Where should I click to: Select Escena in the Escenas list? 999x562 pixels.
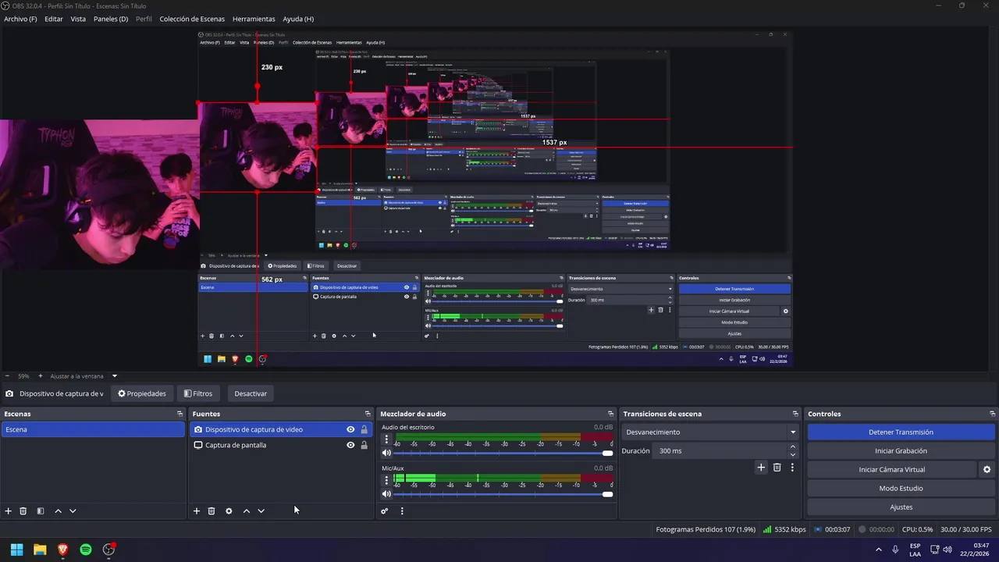[93, 429]
